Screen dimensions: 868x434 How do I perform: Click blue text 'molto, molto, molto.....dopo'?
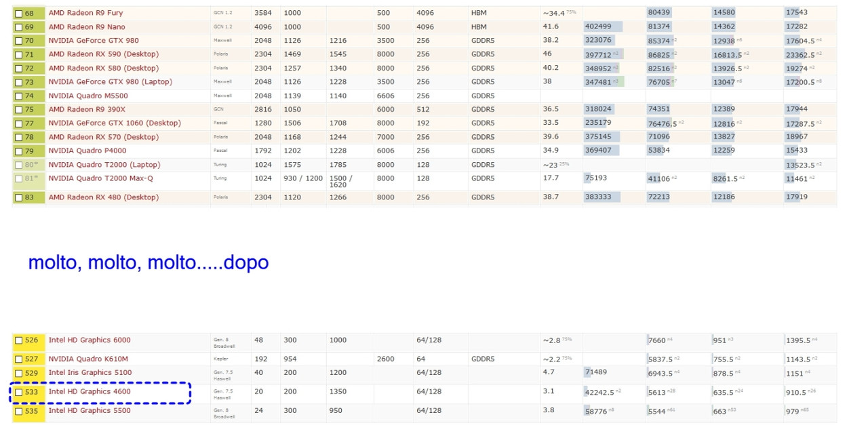pyautogui.click(x=149, y=262)
